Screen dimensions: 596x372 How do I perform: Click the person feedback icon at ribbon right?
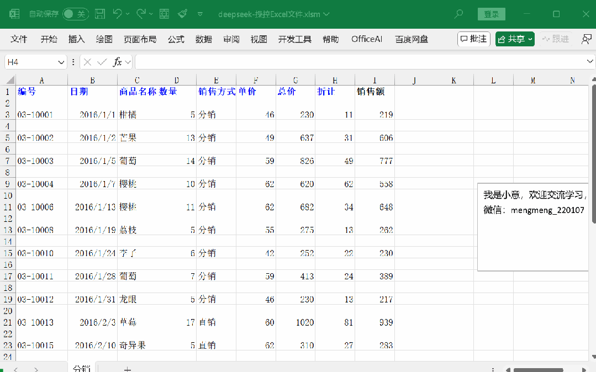587,39
